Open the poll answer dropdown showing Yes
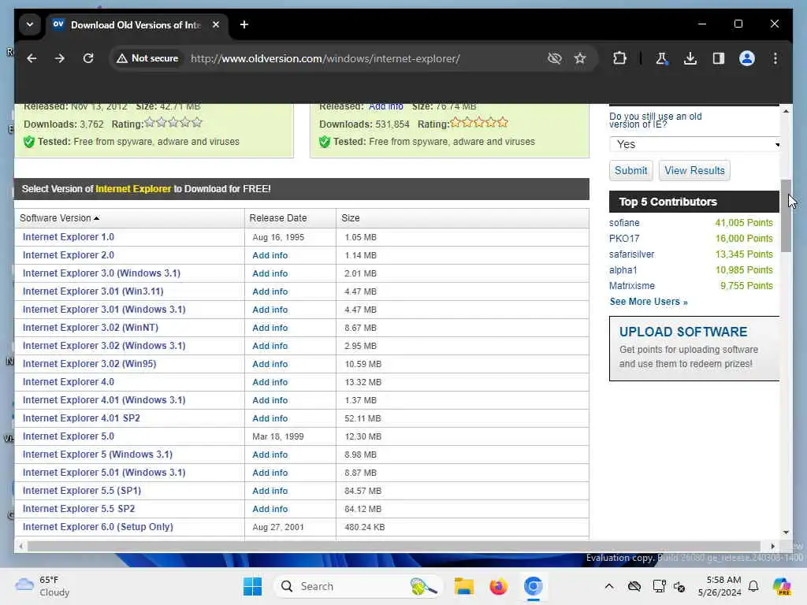Image resolution: width=807 pixels, height=605 pixels. point(695,145)
